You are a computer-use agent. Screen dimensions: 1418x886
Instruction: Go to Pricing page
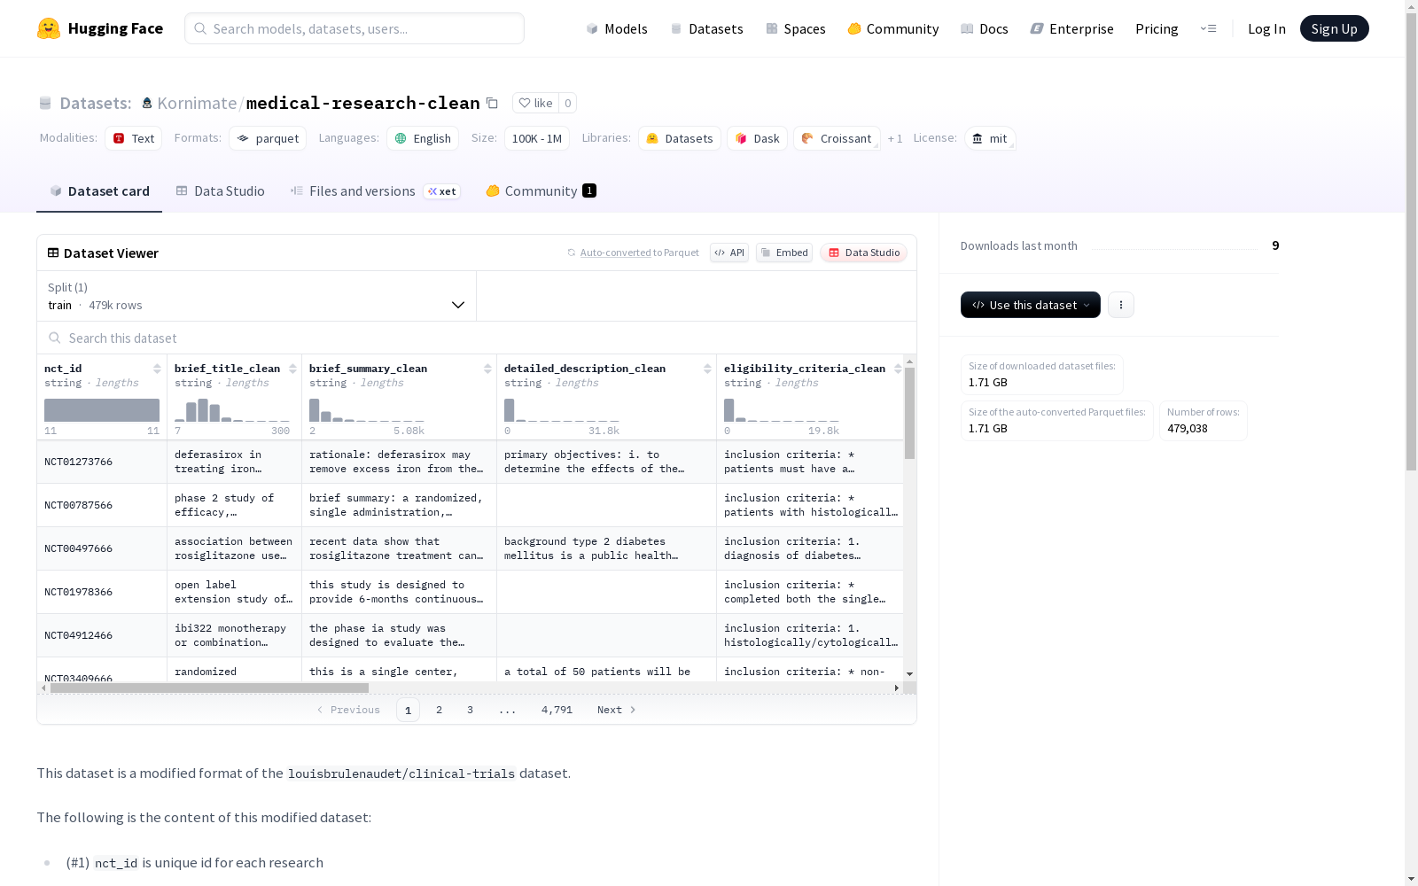(x=1157, y=28)
